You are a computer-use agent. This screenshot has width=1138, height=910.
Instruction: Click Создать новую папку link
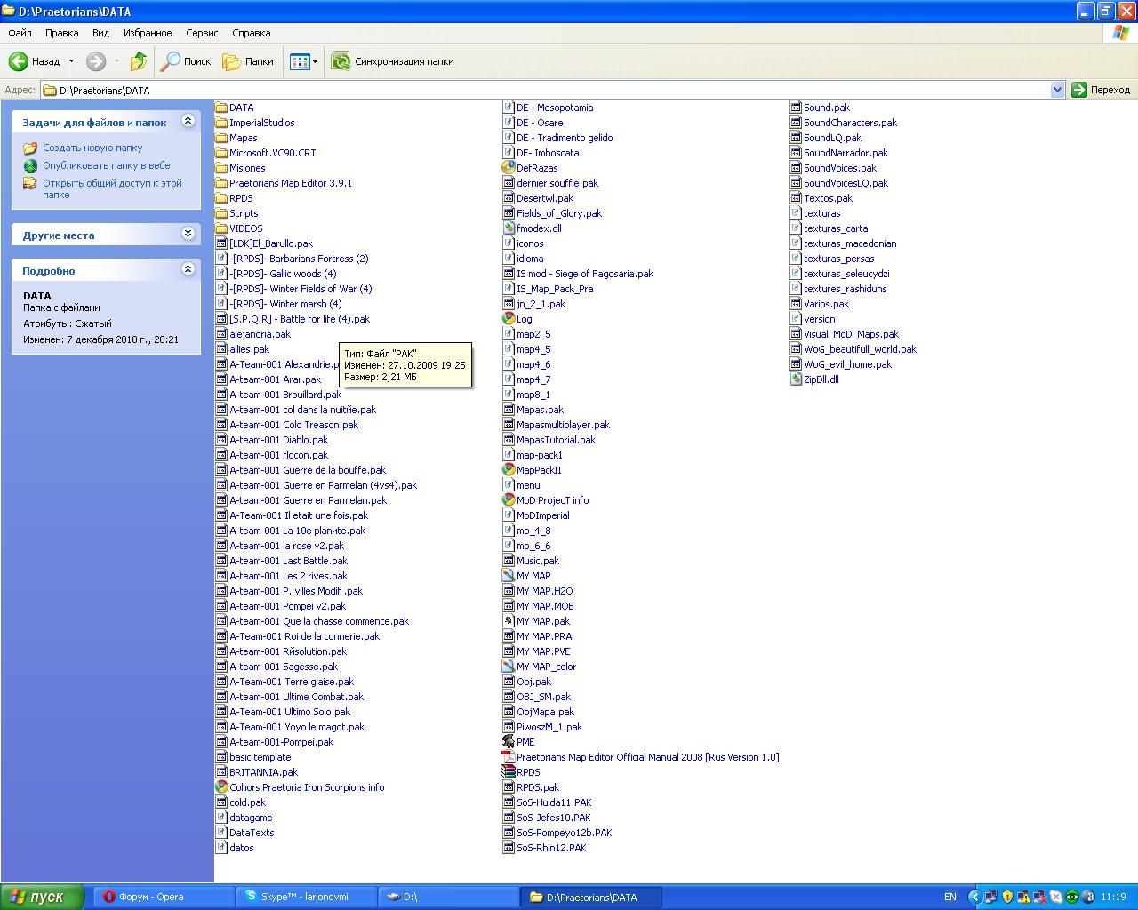point(92,148)
